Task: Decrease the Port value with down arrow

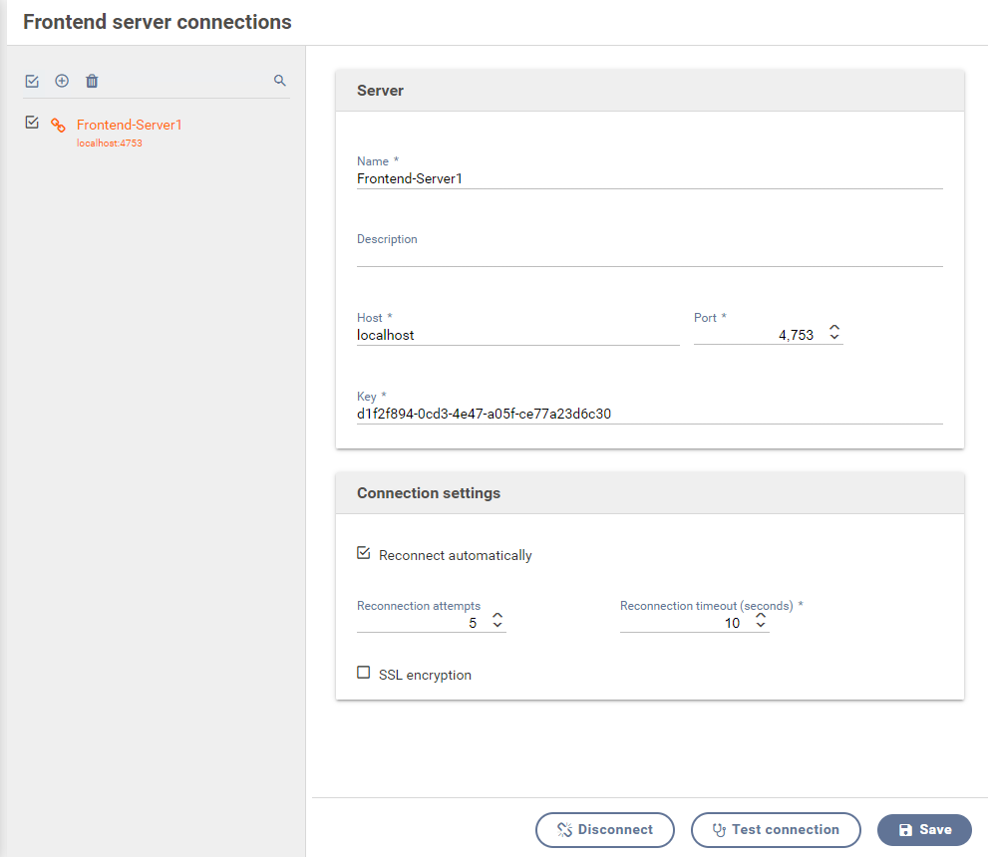Action: coord(834,340)
